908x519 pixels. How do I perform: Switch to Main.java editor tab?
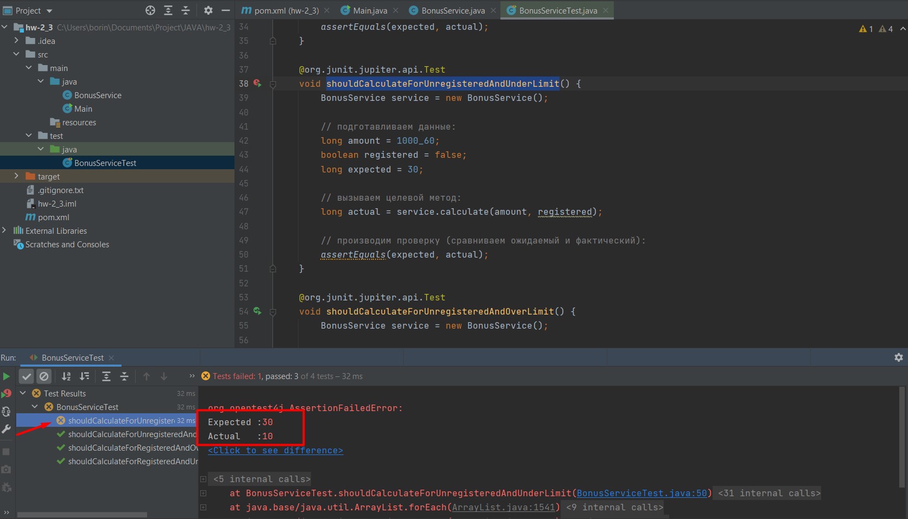point(370,10)
